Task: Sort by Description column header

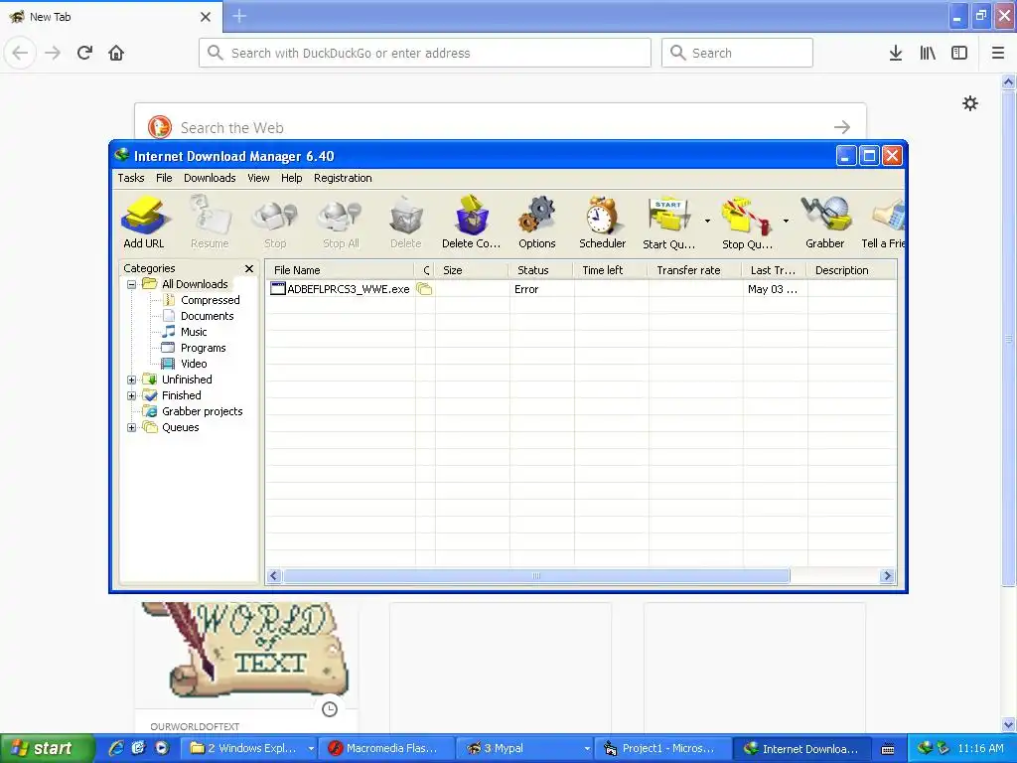Action: pyautogui.click(x=851, y=270)
